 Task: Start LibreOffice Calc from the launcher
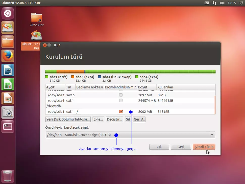pyautogui.click(x=8, y=84)
